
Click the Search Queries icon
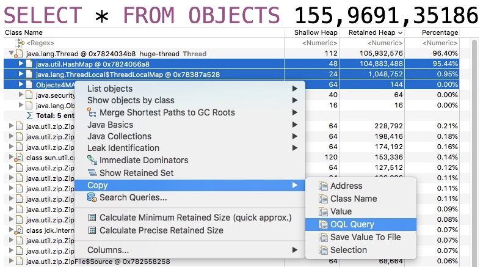pos(92,197)
